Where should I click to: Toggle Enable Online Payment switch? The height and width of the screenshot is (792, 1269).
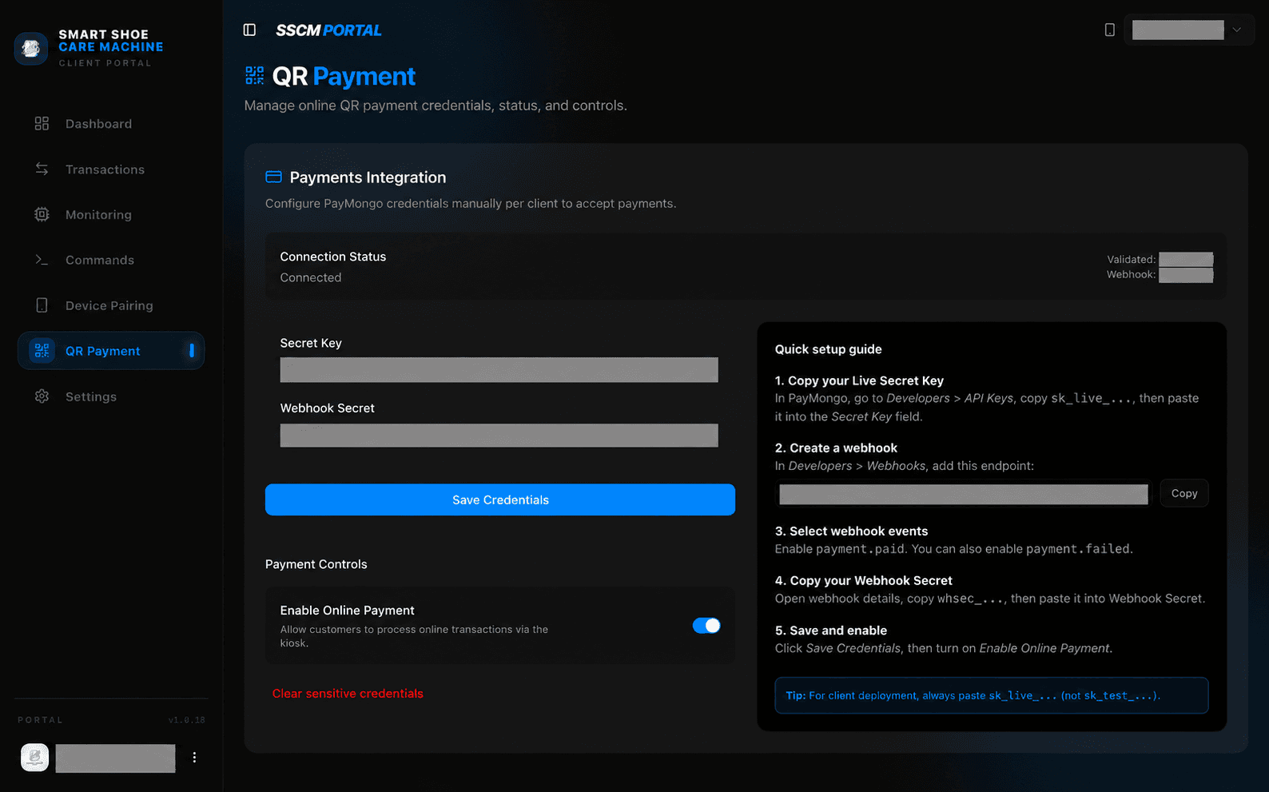[706, 626]
